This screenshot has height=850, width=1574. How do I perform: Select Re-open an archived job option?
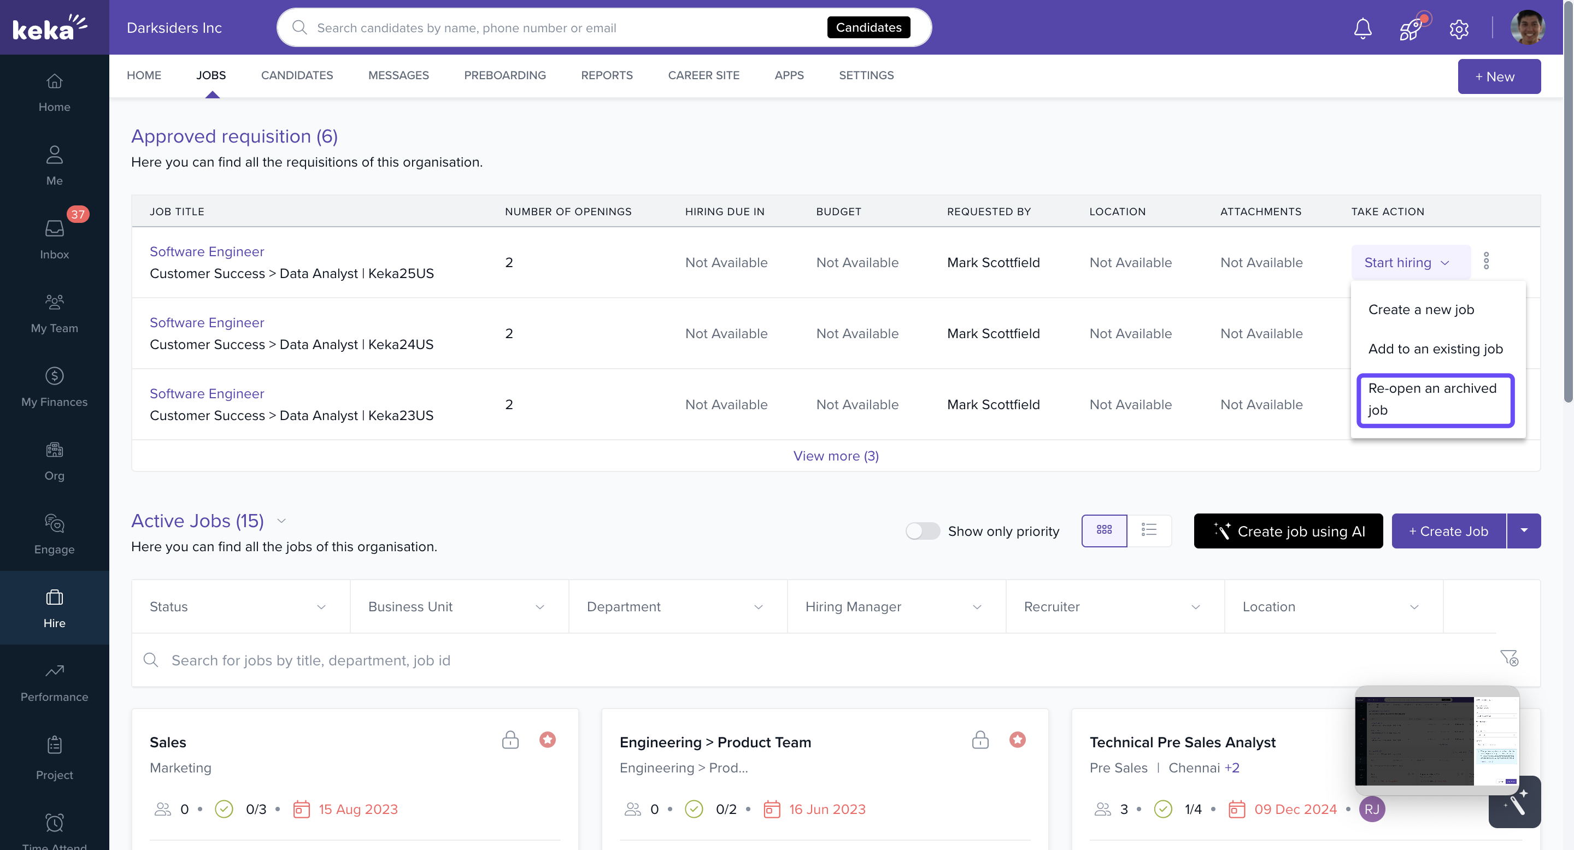pyautogui.click(x=1435, y=399)
